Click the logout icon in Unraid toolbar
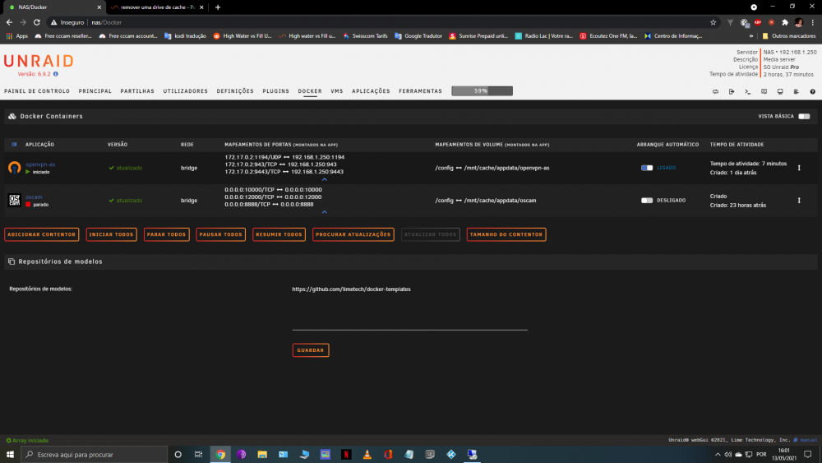Image resolution: width=822 pixels, height=463 pixels. [x=732, y=91]
